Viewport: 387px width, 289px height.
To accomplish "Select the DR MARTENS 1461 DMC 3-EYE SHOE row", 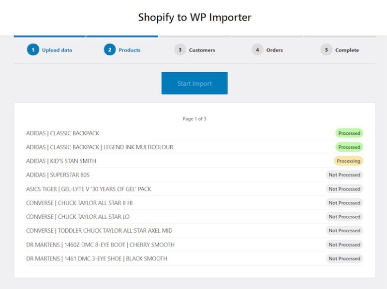I will point(96,258).
